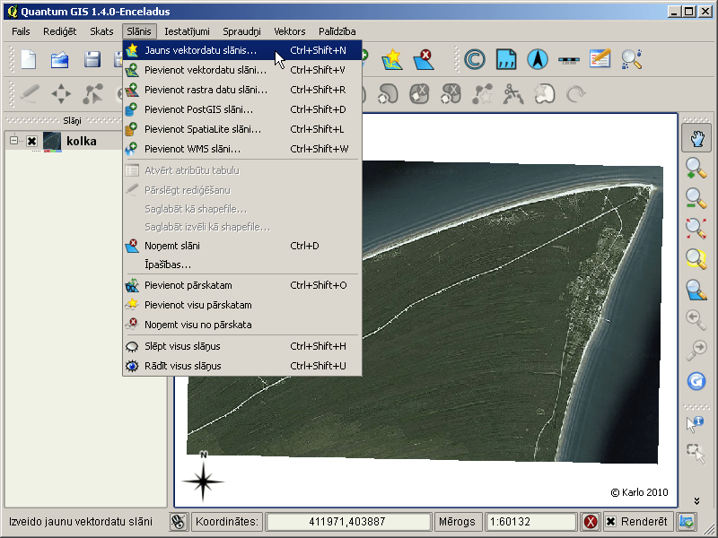Select the Node tool in editing toolbar
Viewport: 718px width, 538px height.
[92, 94]
